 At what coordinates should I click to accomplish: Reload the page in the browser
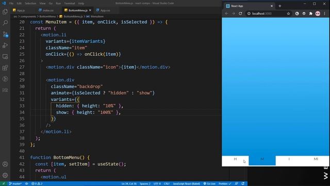(x=240, y=13)
